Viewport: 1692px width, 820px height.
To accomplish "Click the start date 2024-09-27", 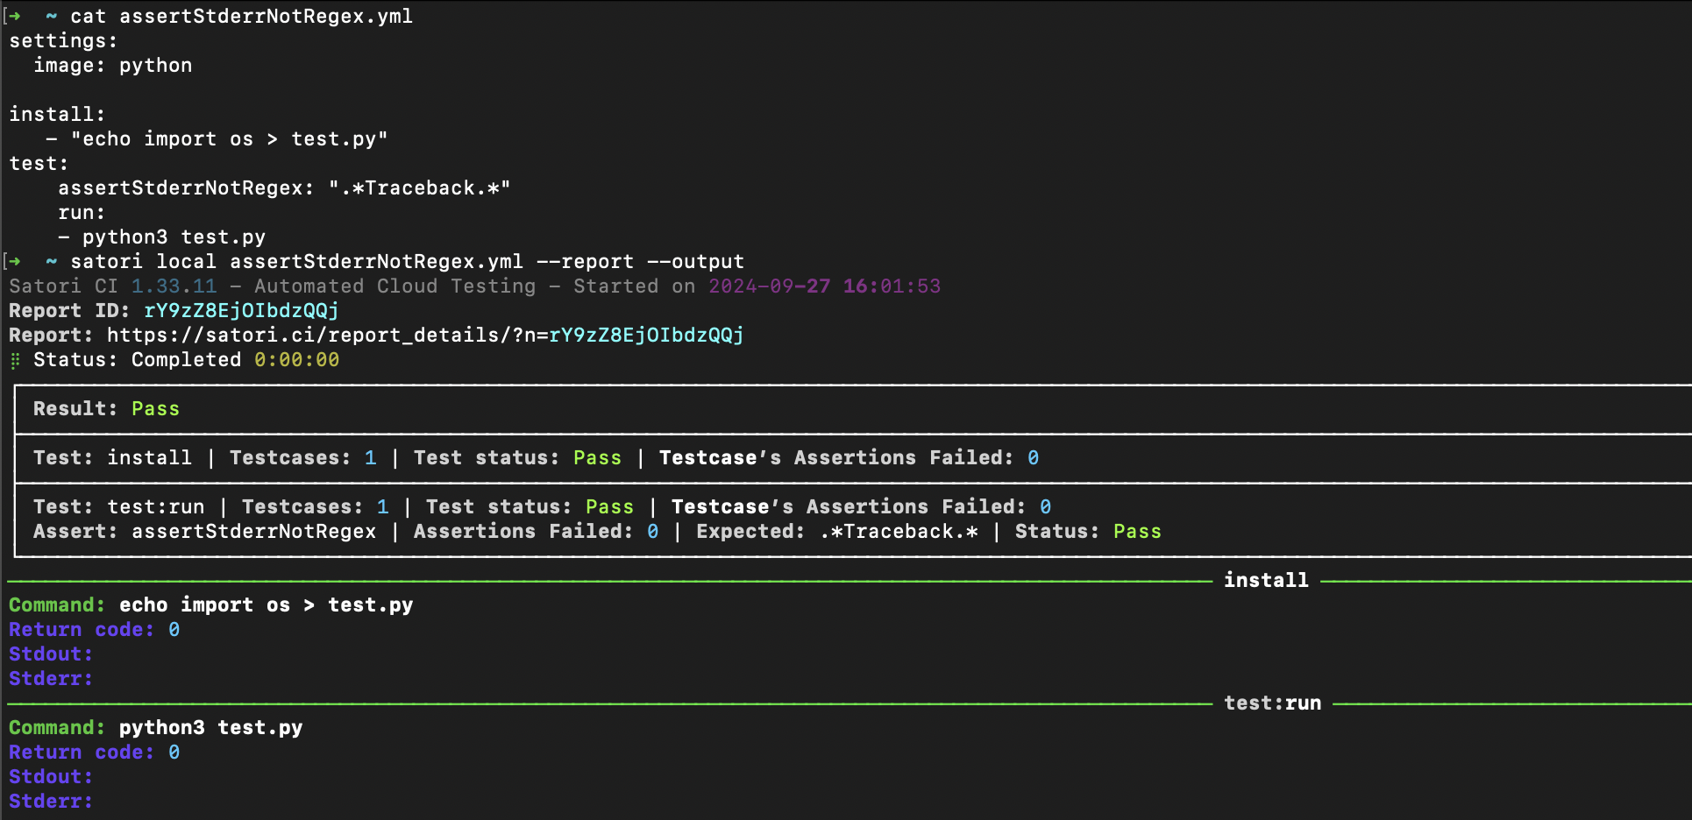I will (x=769, y=286).
